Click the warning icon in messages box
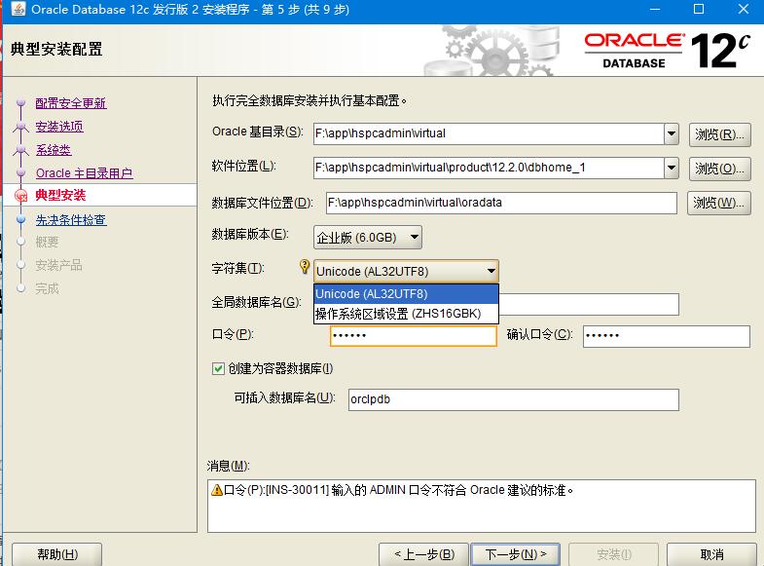764x566 pixels. 217,490
